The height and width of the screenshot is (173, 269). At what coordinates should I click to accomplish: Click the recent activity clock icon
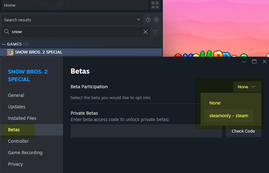[x=148, y=20]
